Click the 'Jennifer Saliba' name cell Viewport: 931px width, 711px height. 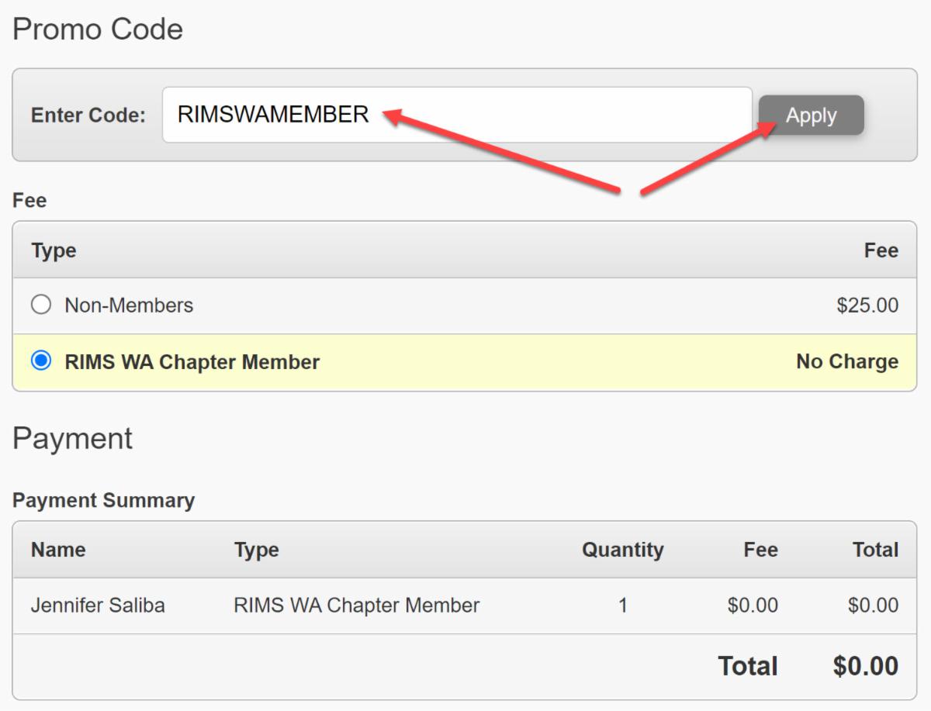98,606
